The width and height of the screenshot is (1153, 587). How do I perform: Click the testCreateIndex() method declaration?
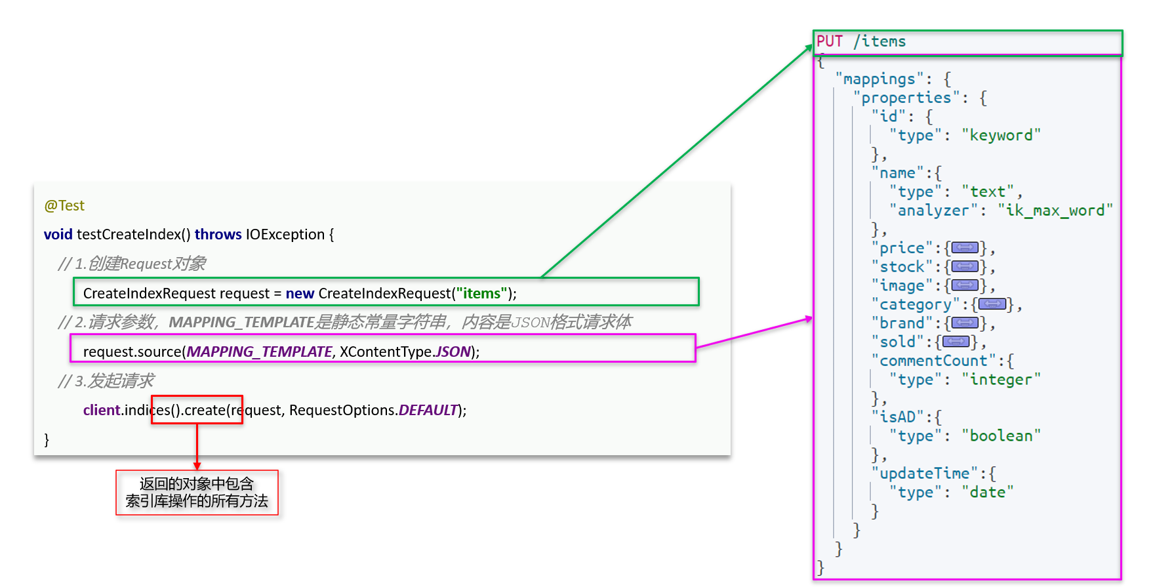(x=189, y=235)
